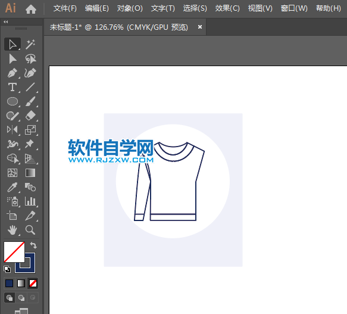Select the Hand tool
Image resolution: width=347 pixels, height=314 pixels.
pos(12,230)
